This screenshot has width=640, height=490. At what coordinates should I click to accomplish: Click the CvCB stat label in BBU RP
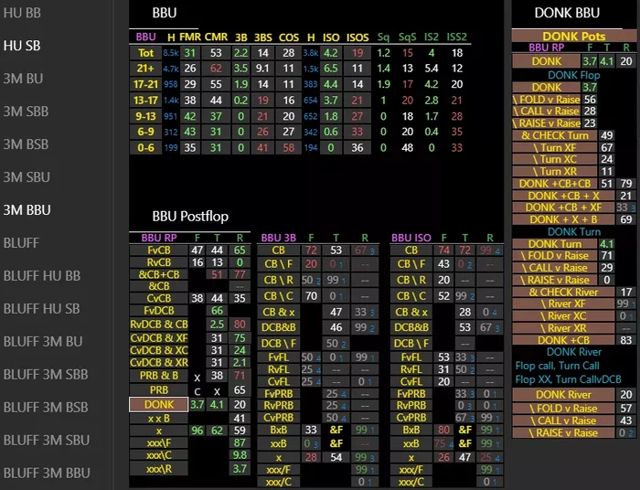tap(159, 298)
